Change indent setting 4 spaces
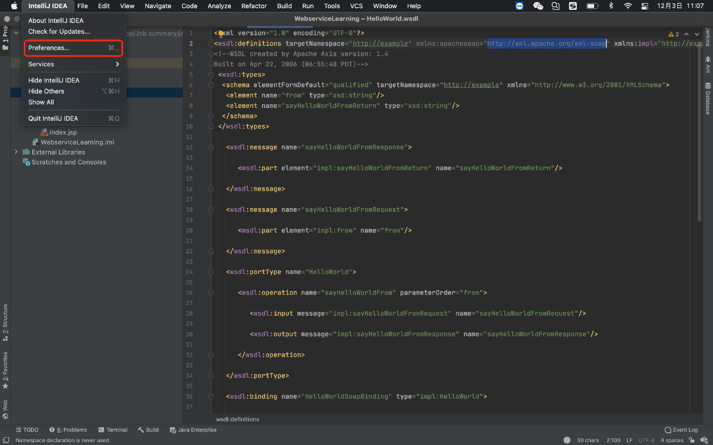 click(x=672, y=440)
